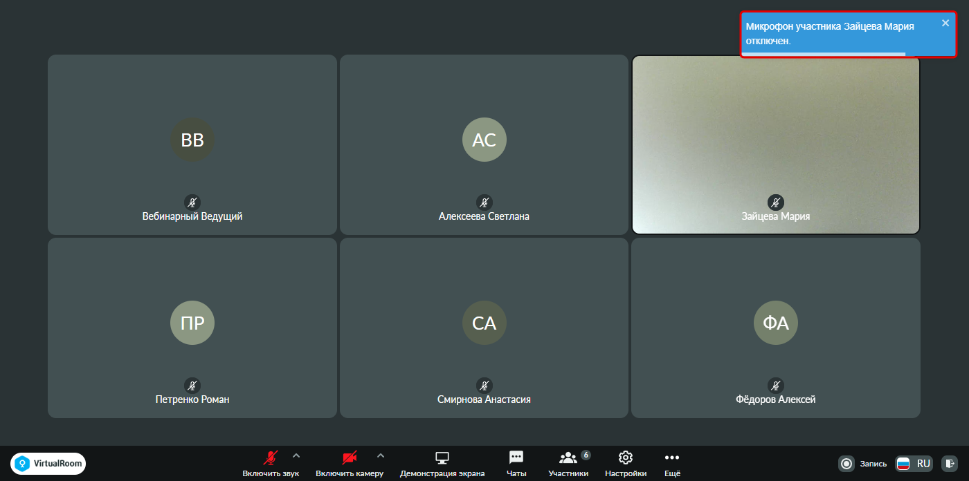The height and width of the screenshot is (481, 969).
Task: Select the ПР avatar circle
Action: coord(192,323)
